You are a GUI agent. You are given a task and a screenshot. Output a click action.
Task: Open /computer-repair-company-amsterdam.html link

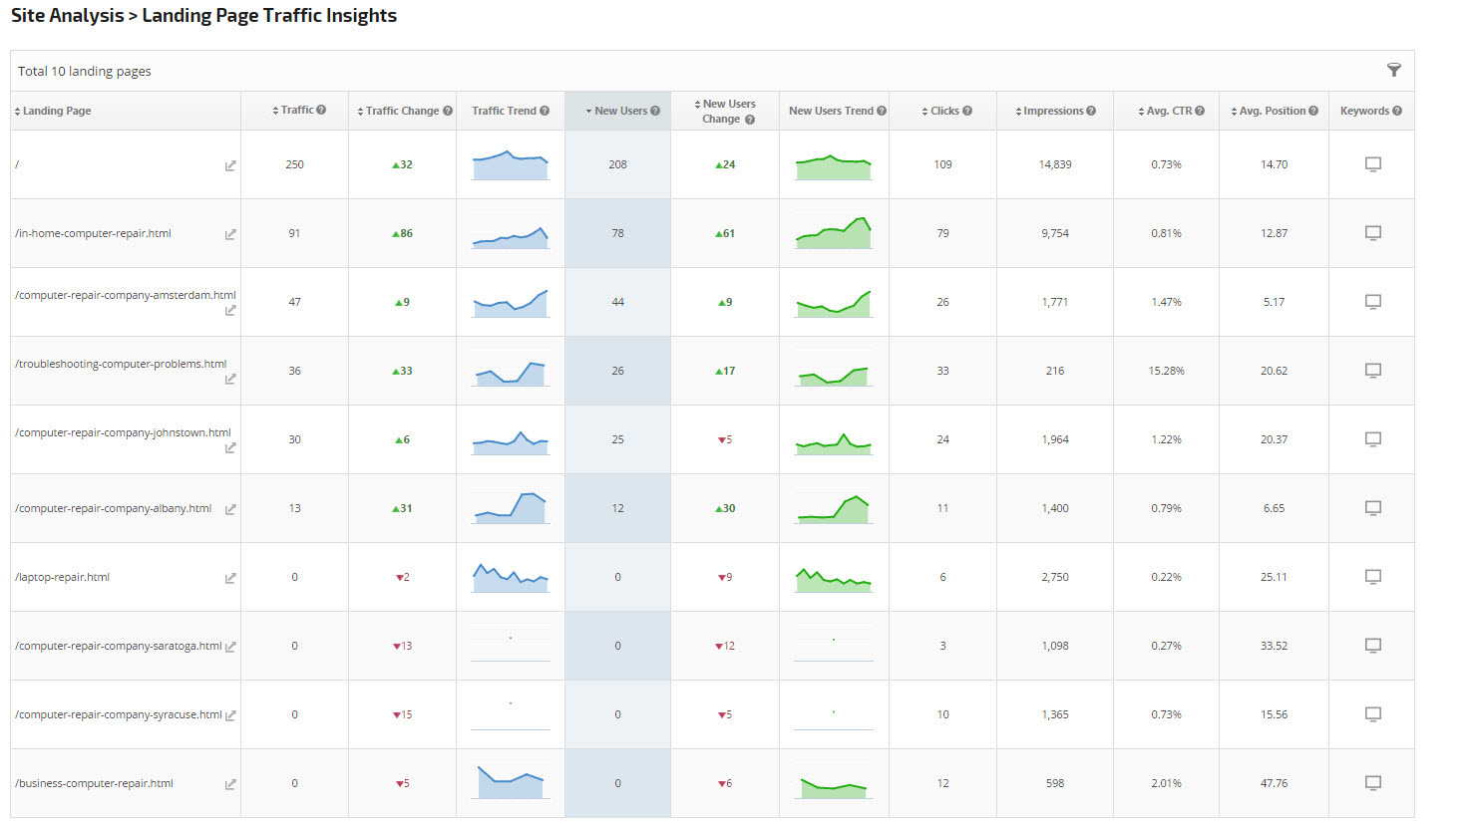tap(126, 295)
